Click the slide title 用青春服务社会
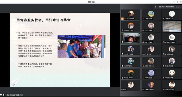This screenshot has width=182, height=97. point(29,20)
